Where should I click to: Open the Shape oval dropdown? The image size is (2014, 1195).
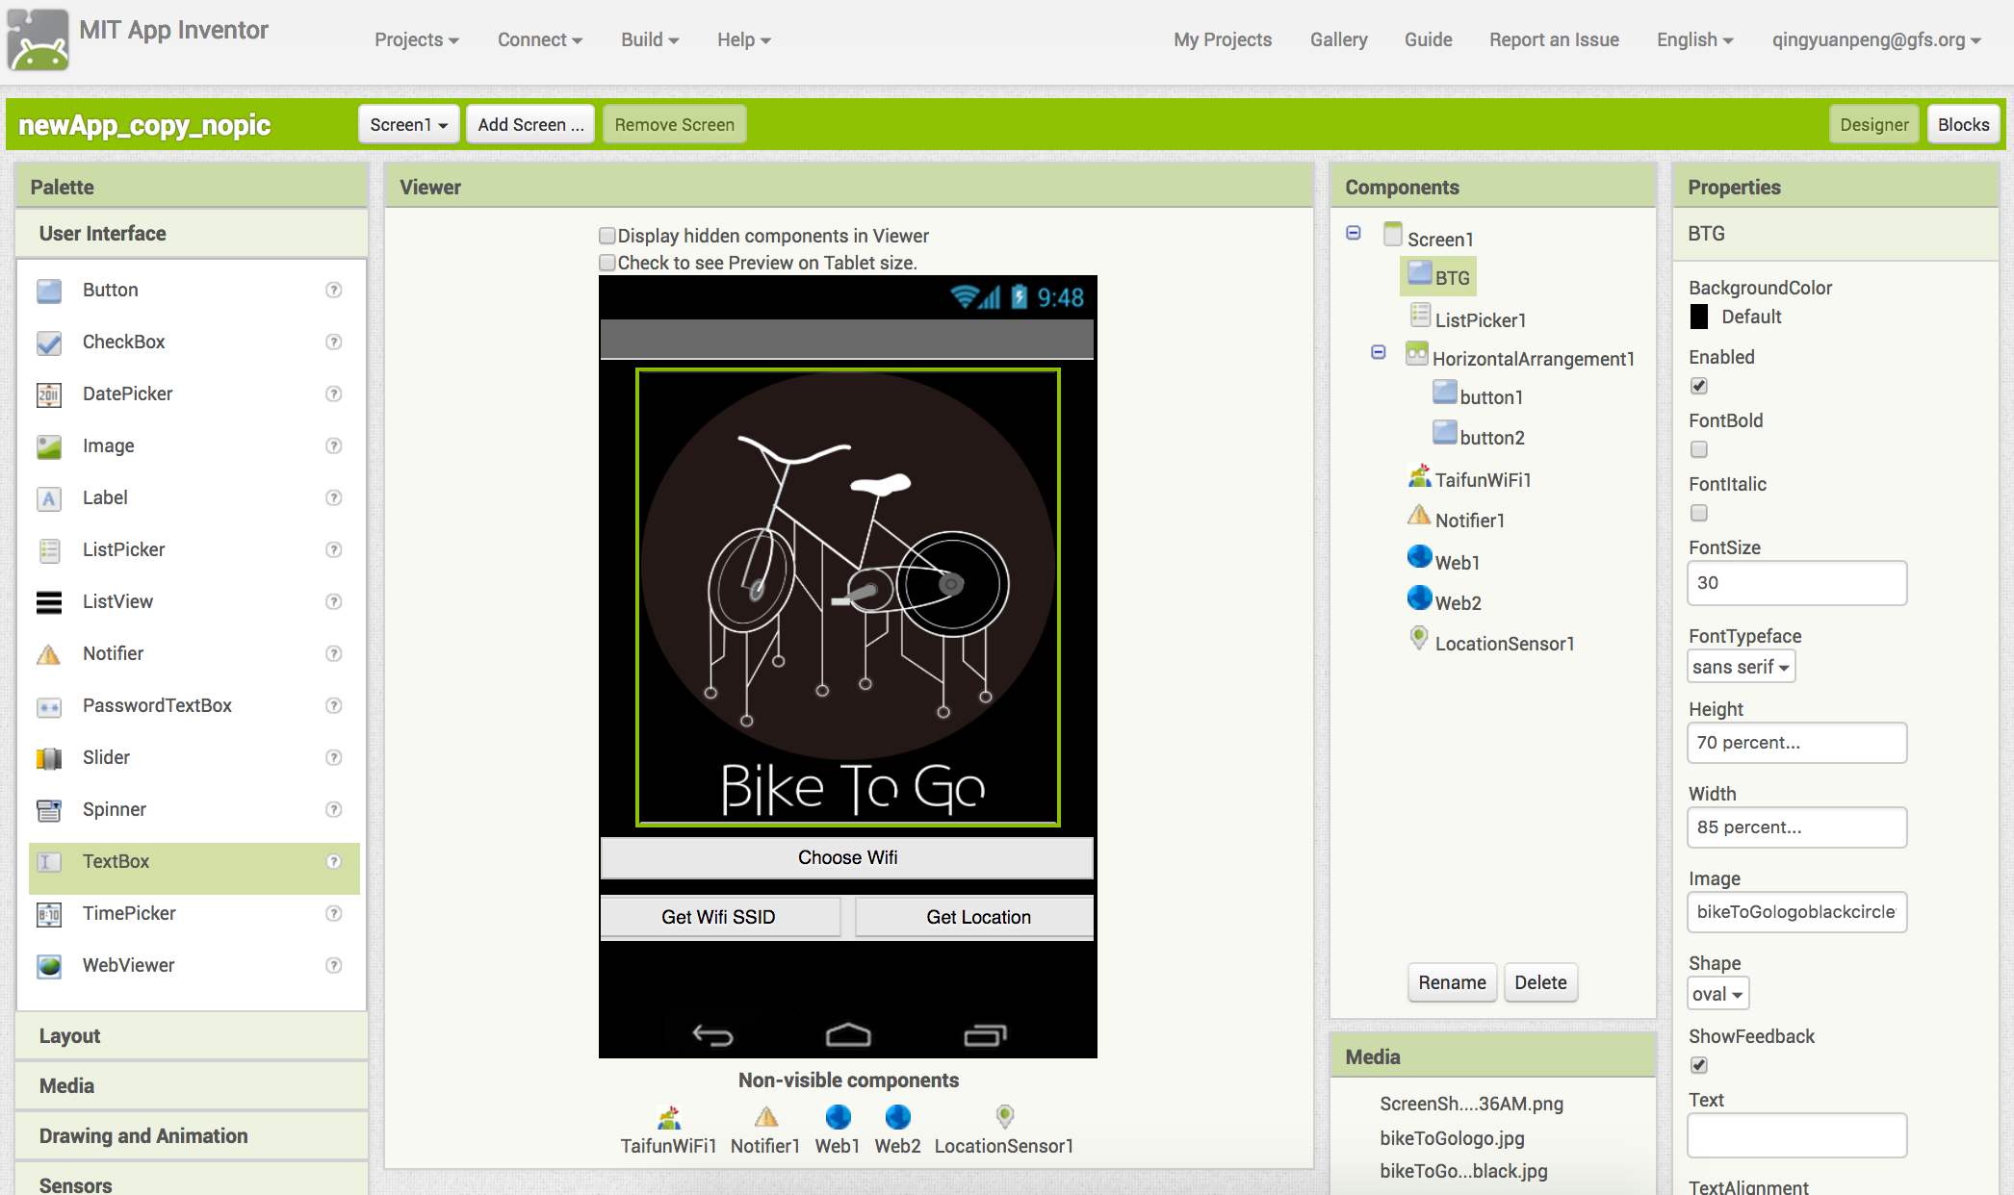pyautogui.click(x=1717, y=994)
